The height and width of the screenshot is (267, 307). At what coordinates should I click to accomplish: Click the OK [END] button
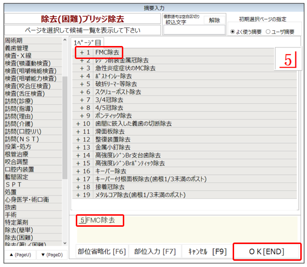(267, 252)
